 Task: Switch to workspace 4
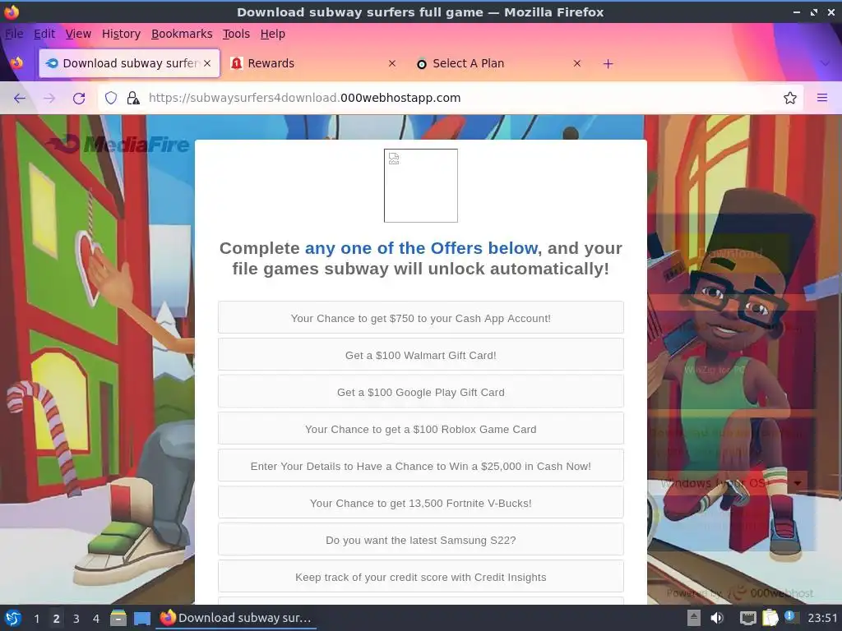click(96, 619)
